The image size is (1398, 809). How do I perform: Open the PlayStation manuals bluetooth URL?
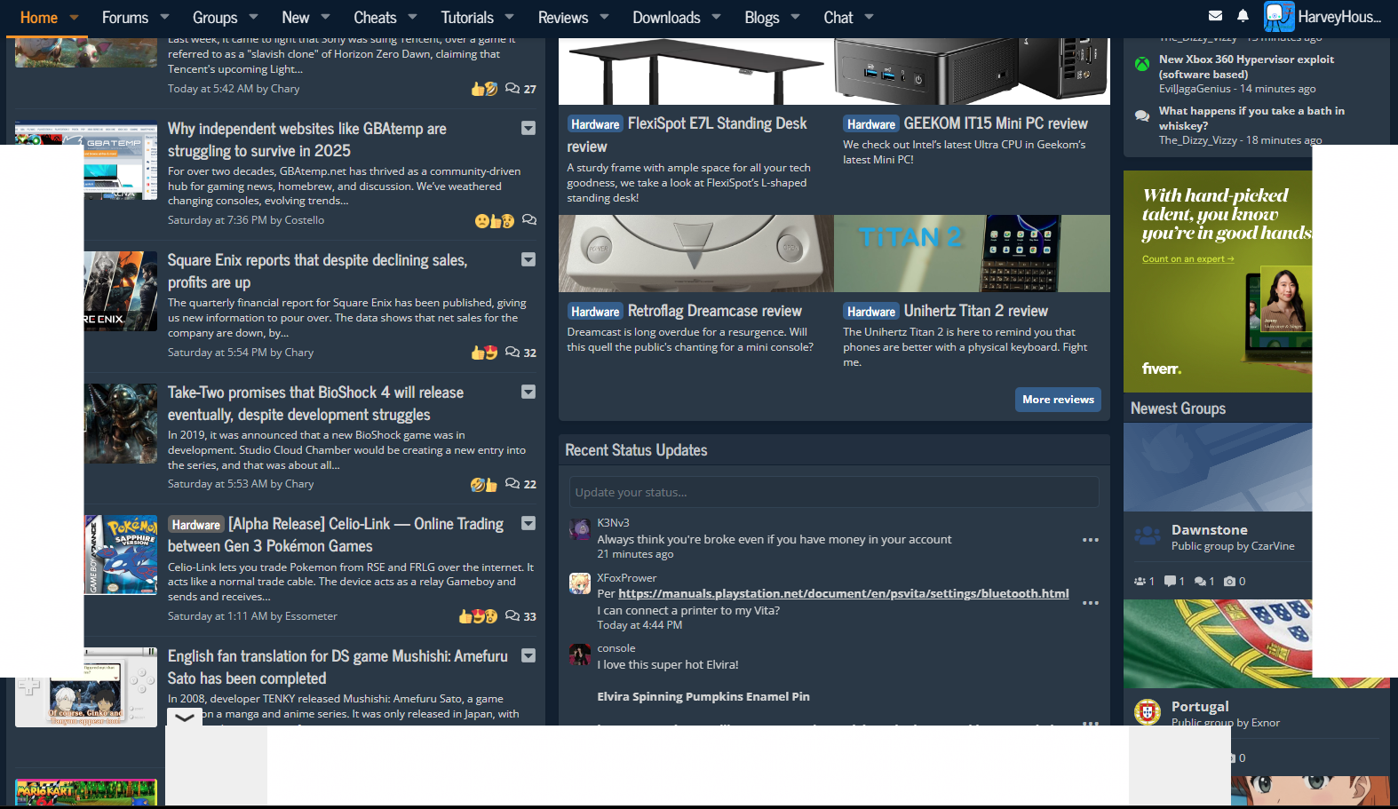click(x=844, y=593)
